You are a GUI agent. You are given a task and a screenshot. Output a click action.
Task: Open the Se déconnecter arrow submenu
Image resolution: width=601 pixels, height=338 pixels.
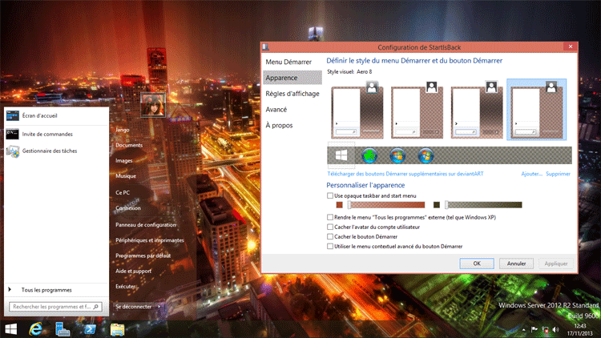pos(159,307)
